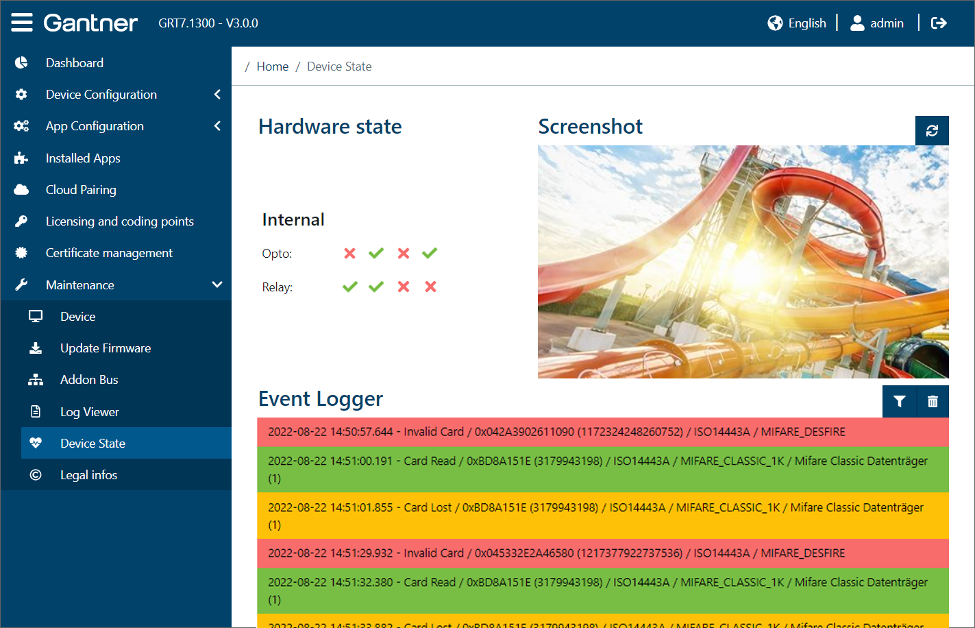Click the App Configuration gears icon

tap(21, 126)
